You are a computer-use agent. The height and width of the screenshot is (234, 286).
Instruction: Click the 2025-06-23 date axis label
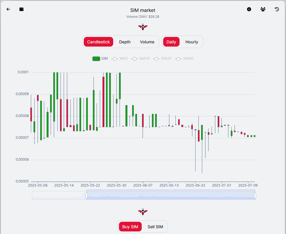pyautogui.click(x=196, y=185)
